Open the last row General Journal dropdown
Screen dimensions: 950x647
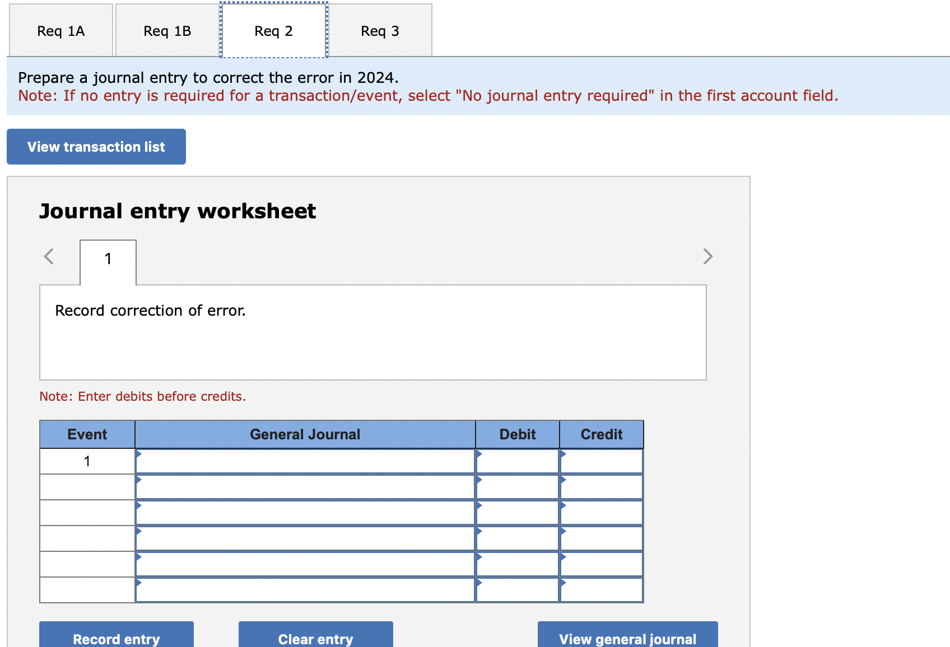tap(305, 589)
